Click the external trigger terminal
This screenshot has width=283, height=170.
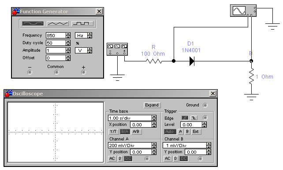[205, 118]
